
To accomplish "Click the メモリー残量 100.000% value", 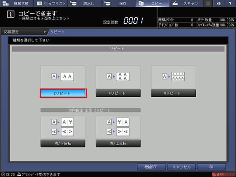I will [x=226, y=20].
